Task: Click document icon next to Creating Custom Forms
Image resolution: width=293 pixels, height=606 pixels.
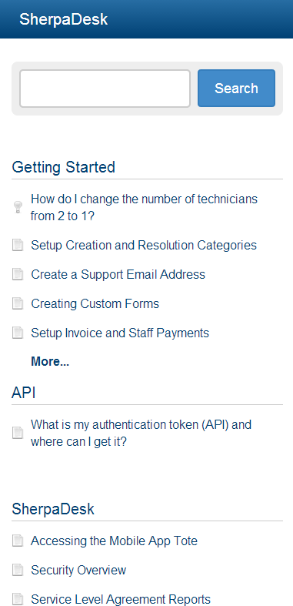Action: pos(18,303)
